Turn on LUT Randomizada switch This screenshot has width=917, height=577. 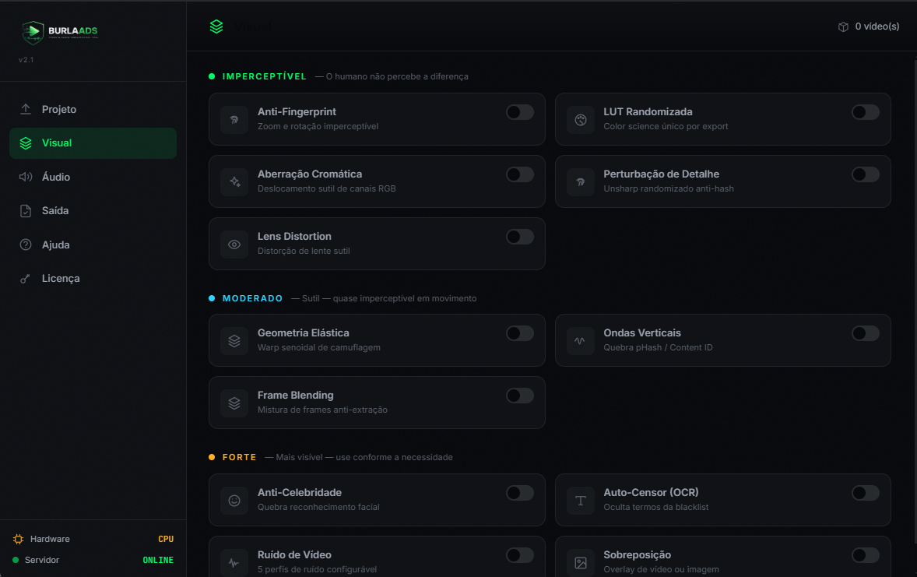tap(866, 112)
